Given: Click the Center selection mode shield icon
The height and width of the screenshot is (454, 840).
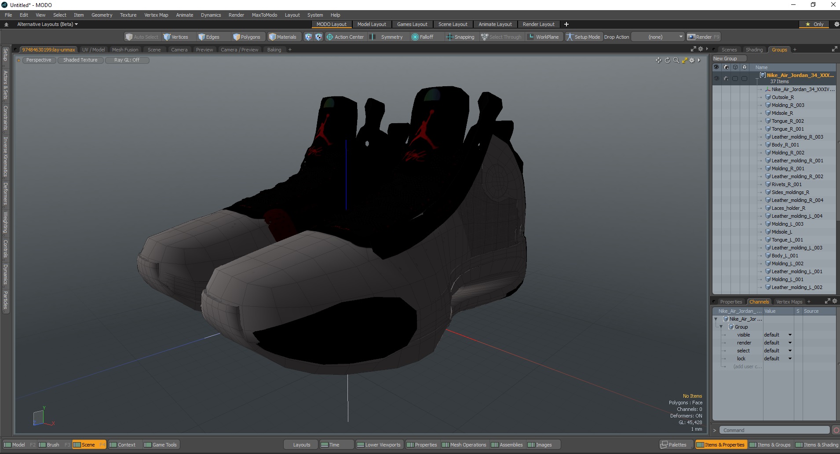Looking at the screenshot, I should (x=318, y=37).
